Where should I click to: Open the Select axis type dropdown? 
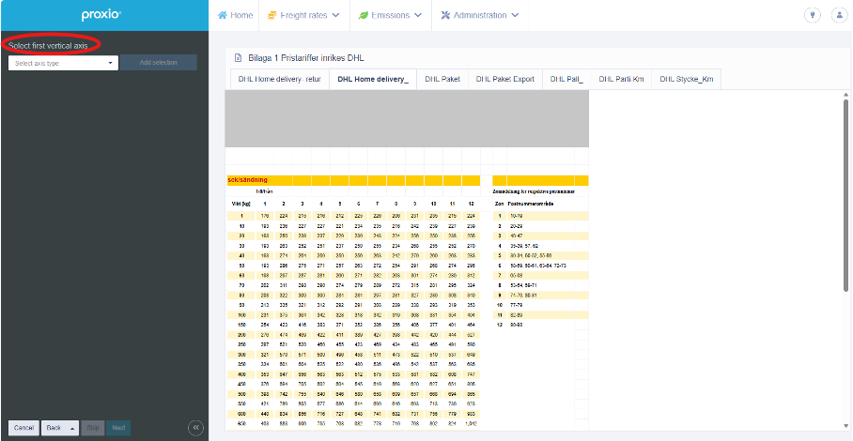[63, 63]
